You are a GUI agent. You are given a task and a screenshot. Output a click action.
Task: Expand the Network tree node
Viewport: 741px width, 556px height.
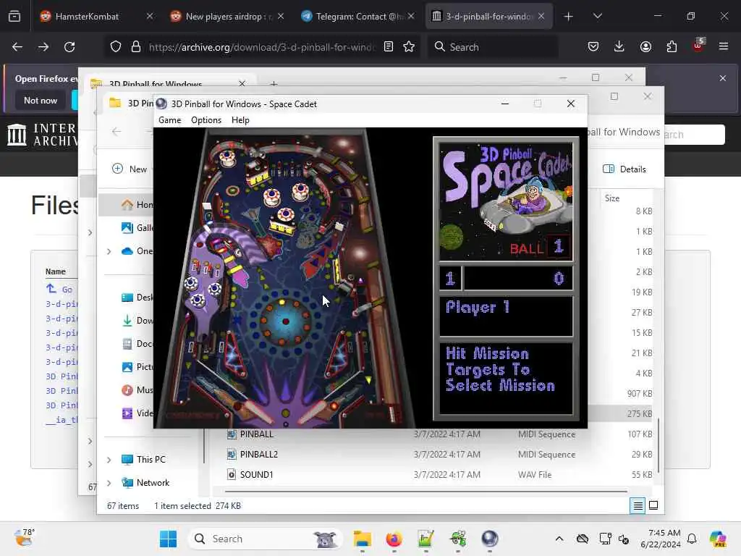click(x=109, y=483)
